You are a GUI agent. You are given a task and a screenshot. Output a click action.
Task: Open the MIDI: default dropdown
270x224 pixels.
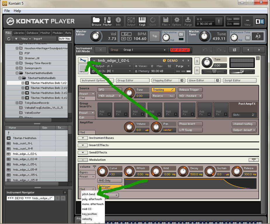(110, 96)
